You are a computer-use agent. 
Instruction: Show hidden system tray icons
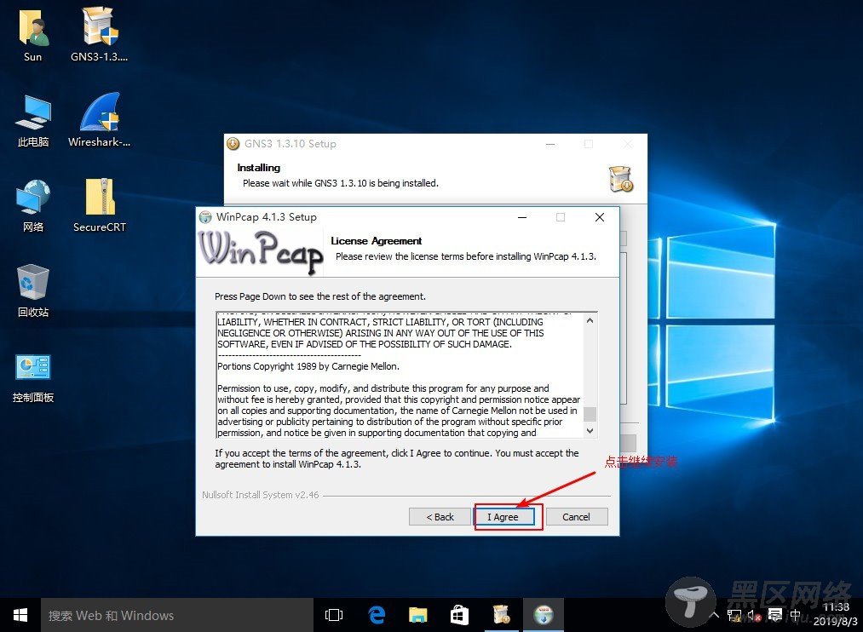(x=715, y=615)
